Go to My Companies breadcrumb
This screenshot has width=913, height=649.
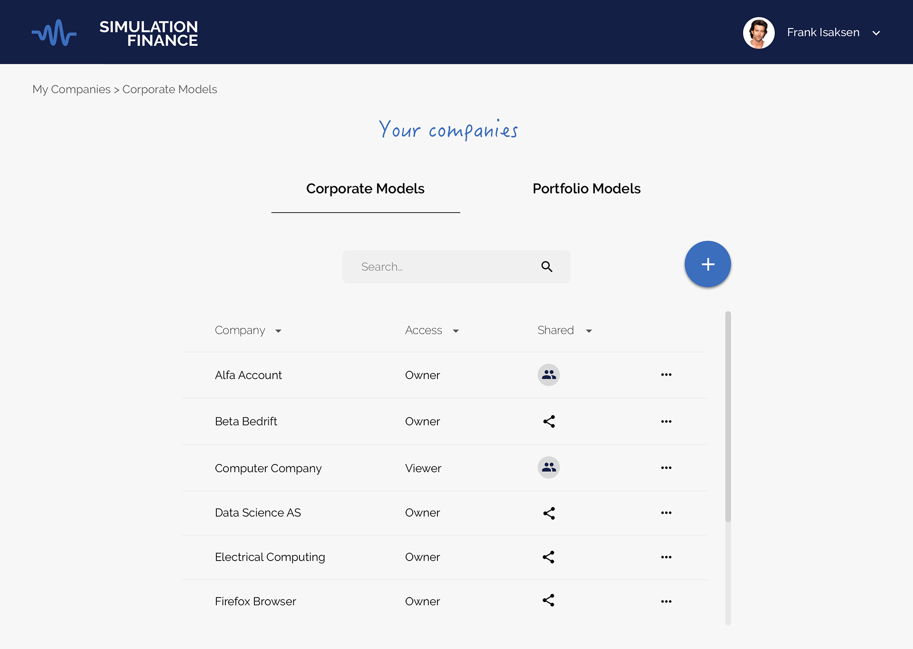pos(71,89)
